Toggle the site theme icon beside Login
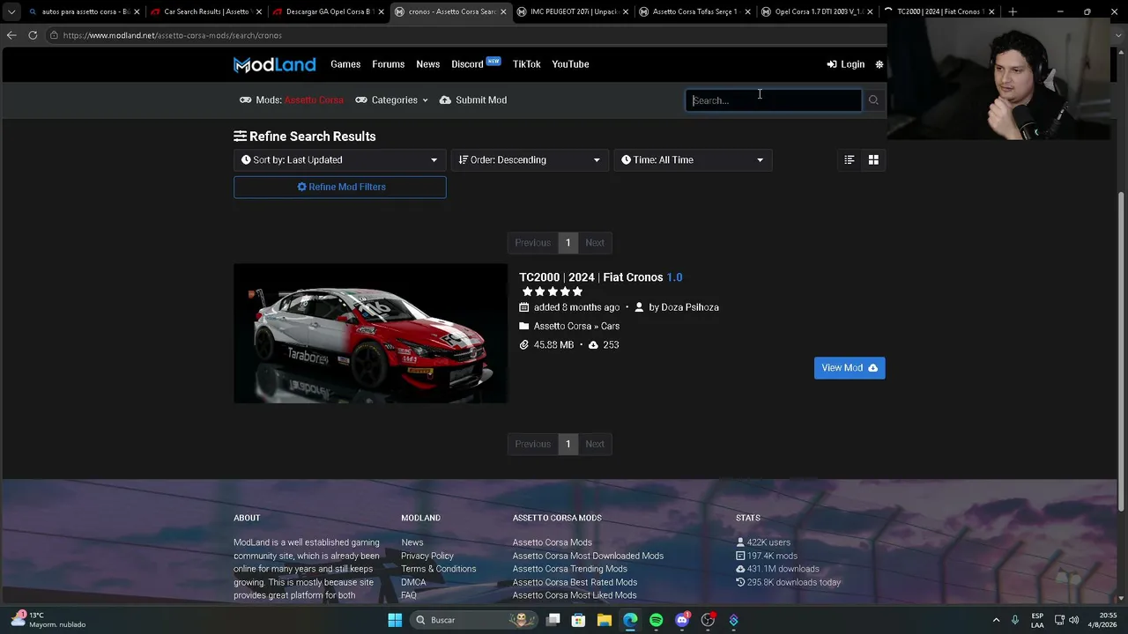Viewport: 1128px width, 634px height. (879, 64)
